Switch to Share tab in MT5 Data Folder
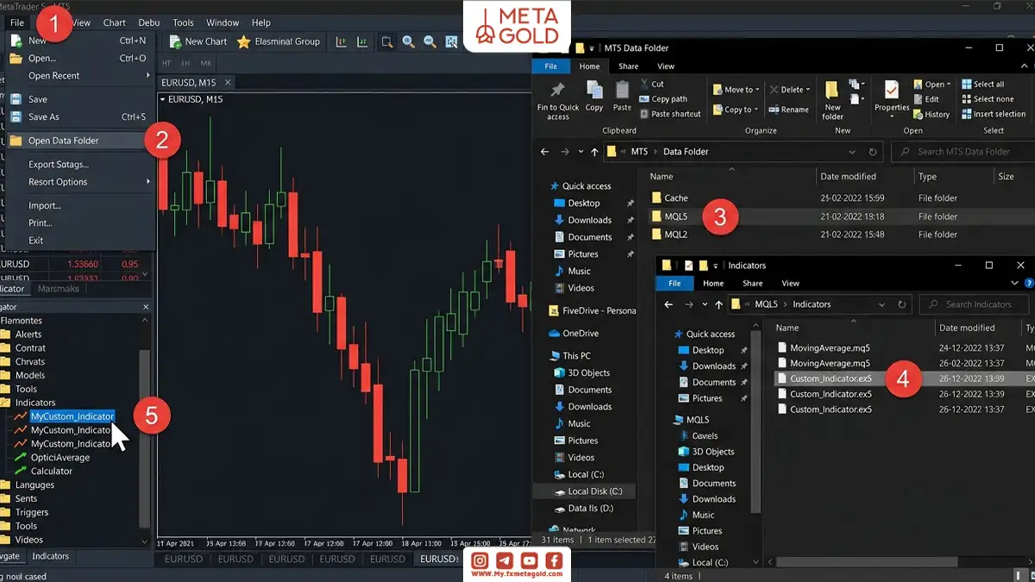Screen dimensions: 1035x582 (628, 66)
